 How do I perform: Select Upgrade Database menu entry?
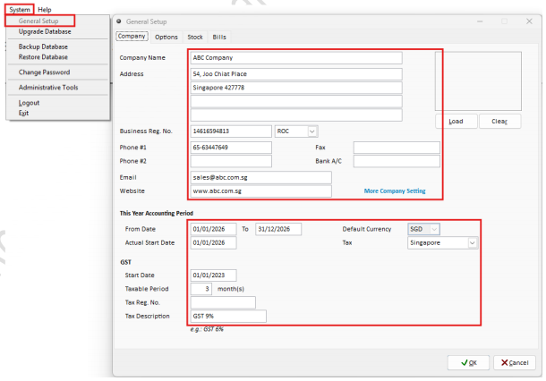[x=45, y=31]
